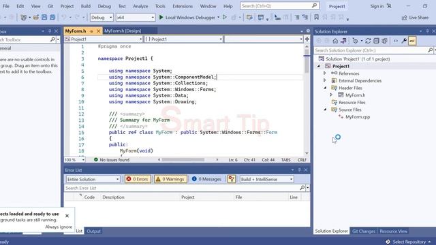
Task: Open Properties wrench icon in Solution Explorer
Action: click(404, 41)
